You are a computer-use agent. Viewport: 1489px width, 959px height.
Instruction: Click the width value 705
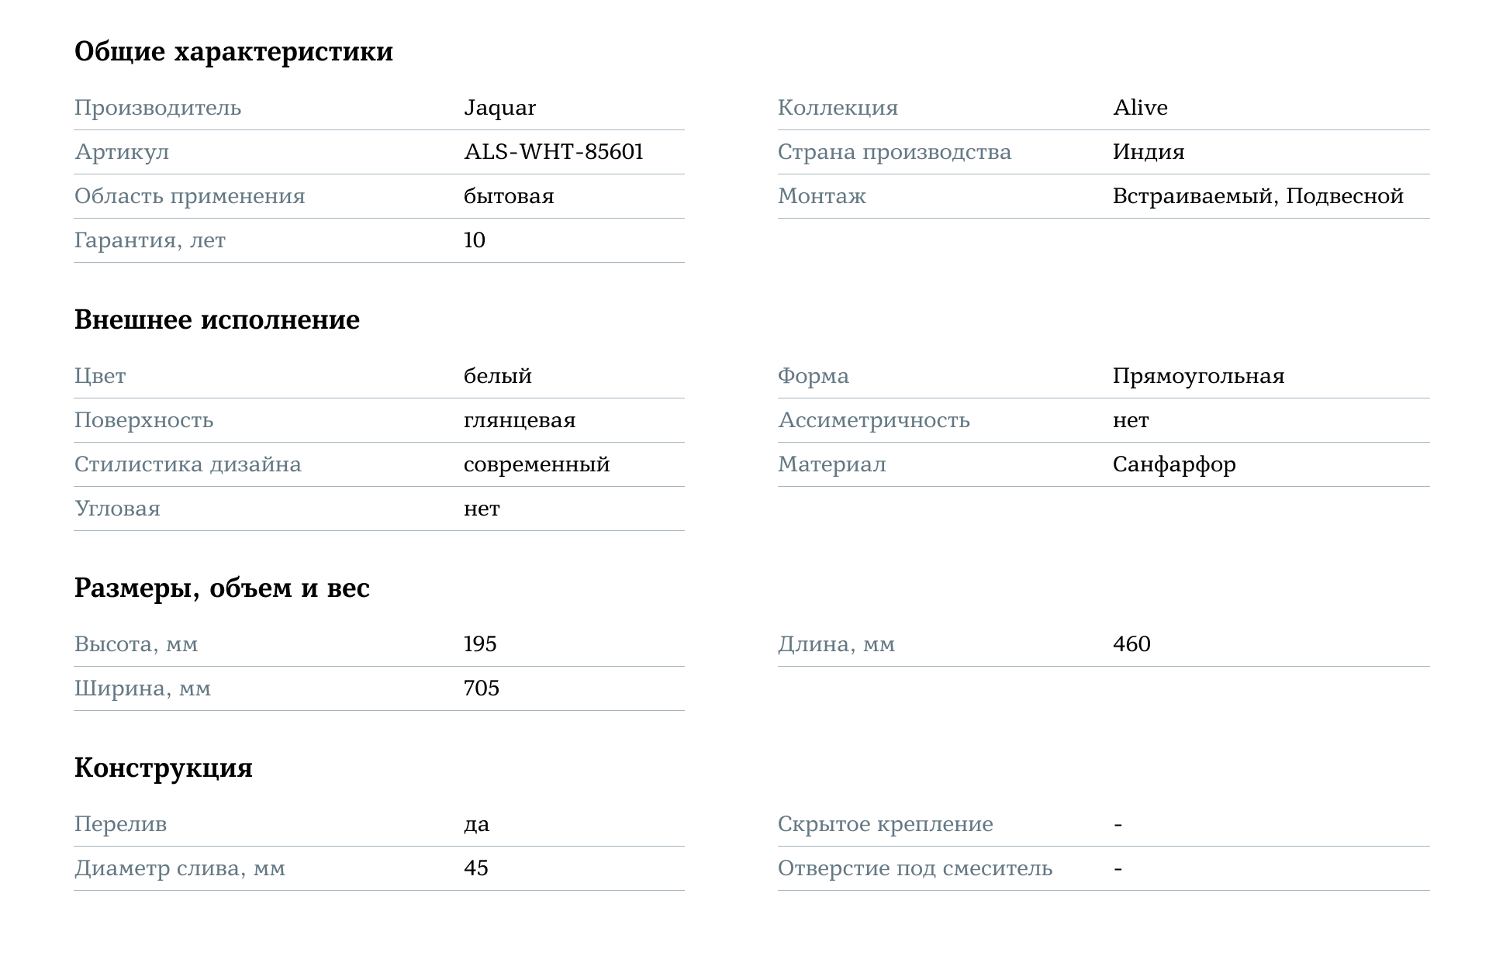[x=482, y=688]
